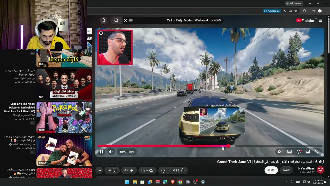Turn on subtitles in the player

[290, 152]
